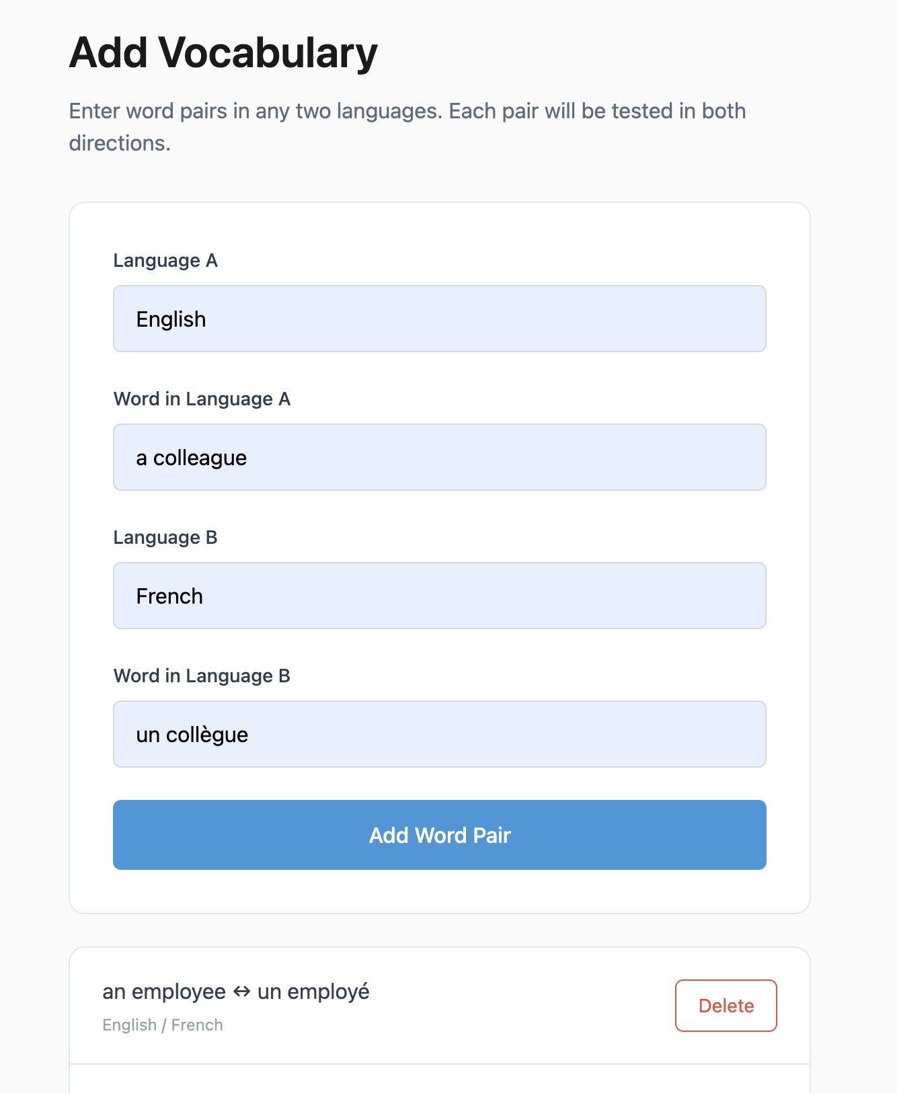The height and width of the screenshot is (1093, 897).
Task: Delete the employee word pair
Action: pyautogui.click(x=726, y=1006)
